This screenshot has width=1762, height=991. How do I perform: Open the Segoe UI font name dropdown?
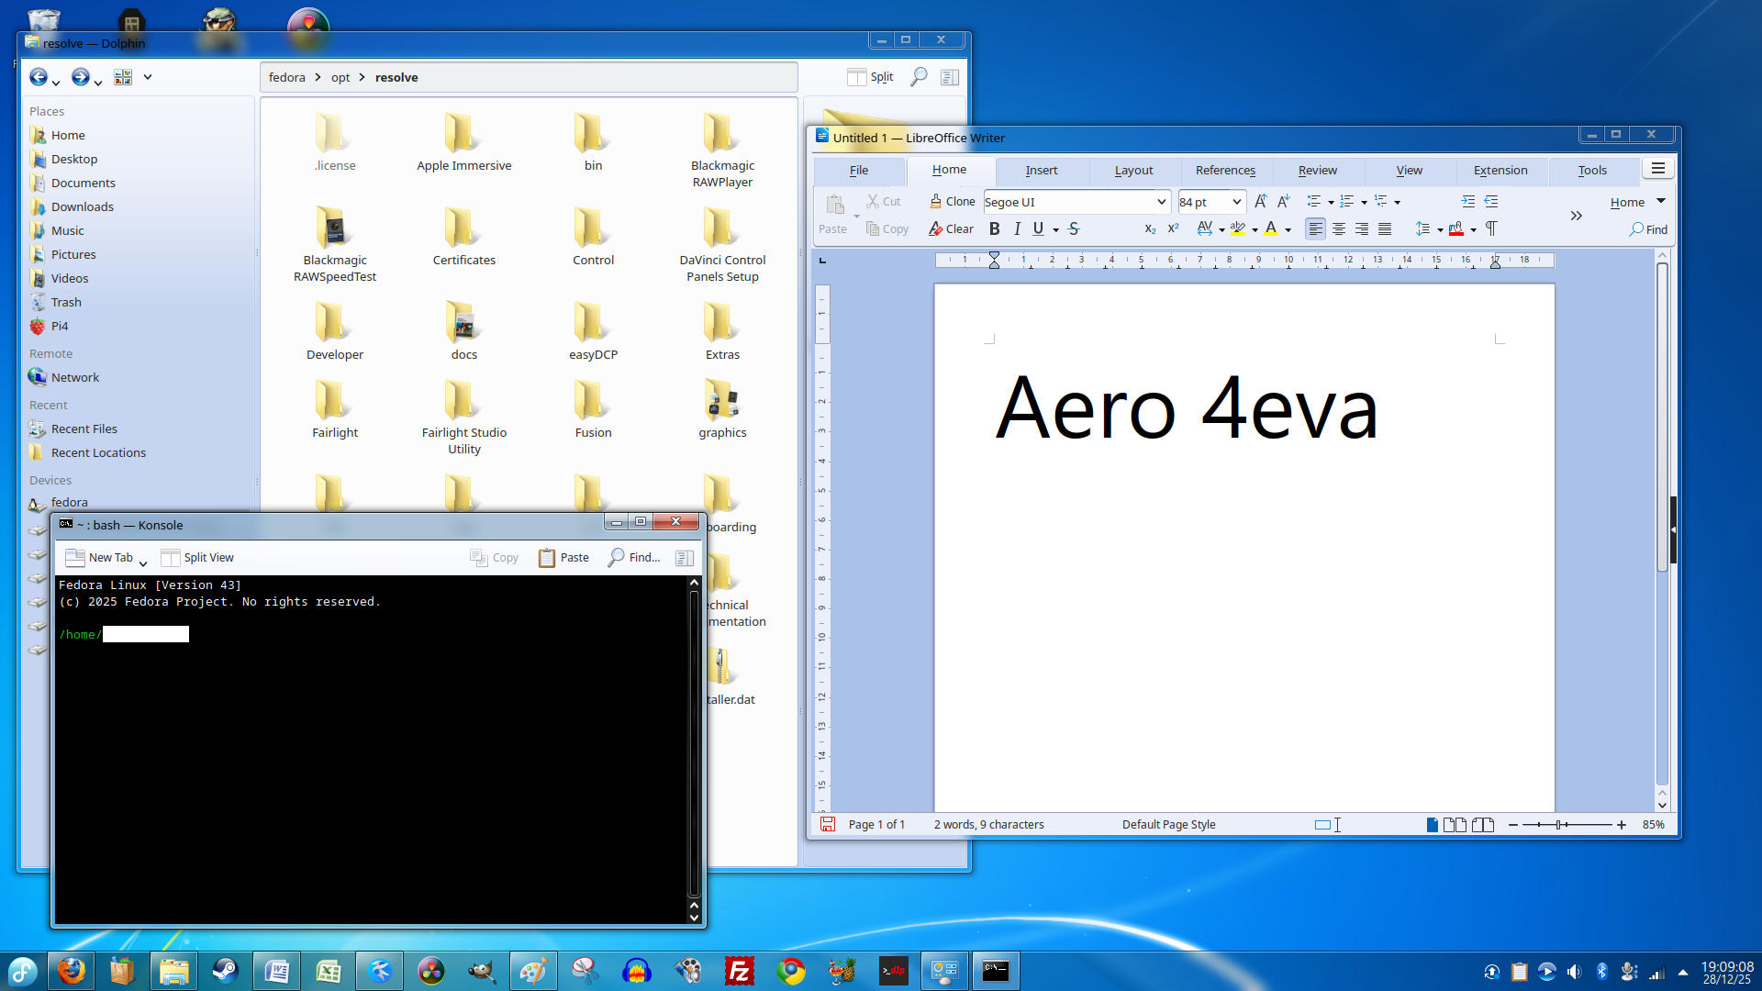(x=1161, y=202)
